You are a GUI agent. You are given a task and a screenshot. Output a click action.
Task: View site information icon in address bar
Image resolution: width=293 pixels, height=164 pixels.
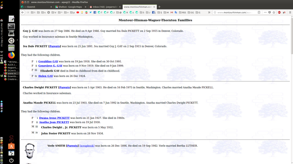click(x=215, y=12)
